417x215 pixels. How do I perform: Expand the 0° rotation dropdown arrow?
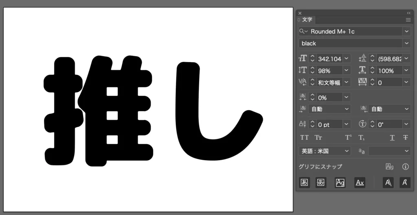point(407,124)
